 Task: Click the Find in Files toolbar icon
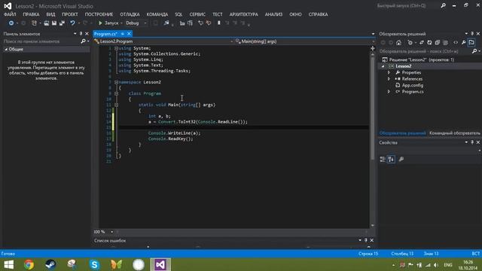[x=166, y=23]
